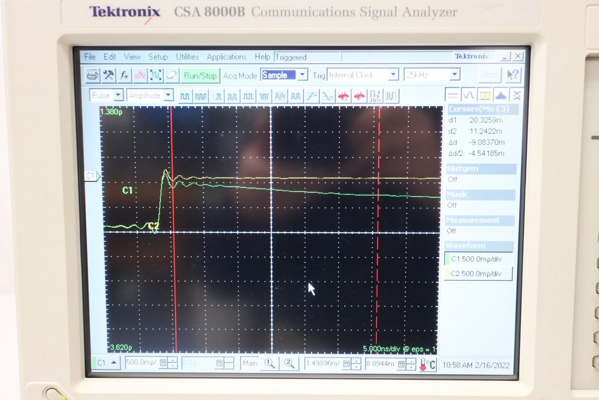Toggle the Mask readout yellow icon
The image size is (599, 400).
(485, 95)
